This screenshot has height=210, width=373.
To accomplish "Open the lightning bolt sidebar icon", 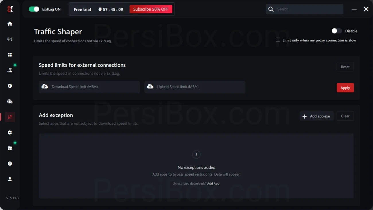I will click(10, 86).
